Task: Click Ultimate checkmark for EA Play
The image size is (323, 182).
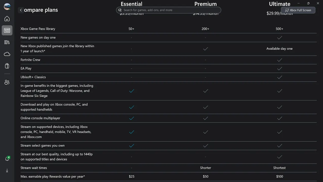Action: (280, 69)
